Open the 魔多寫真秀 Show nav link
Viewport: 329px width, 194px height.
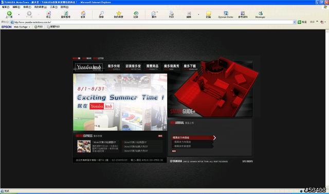(x=171, y=67)
